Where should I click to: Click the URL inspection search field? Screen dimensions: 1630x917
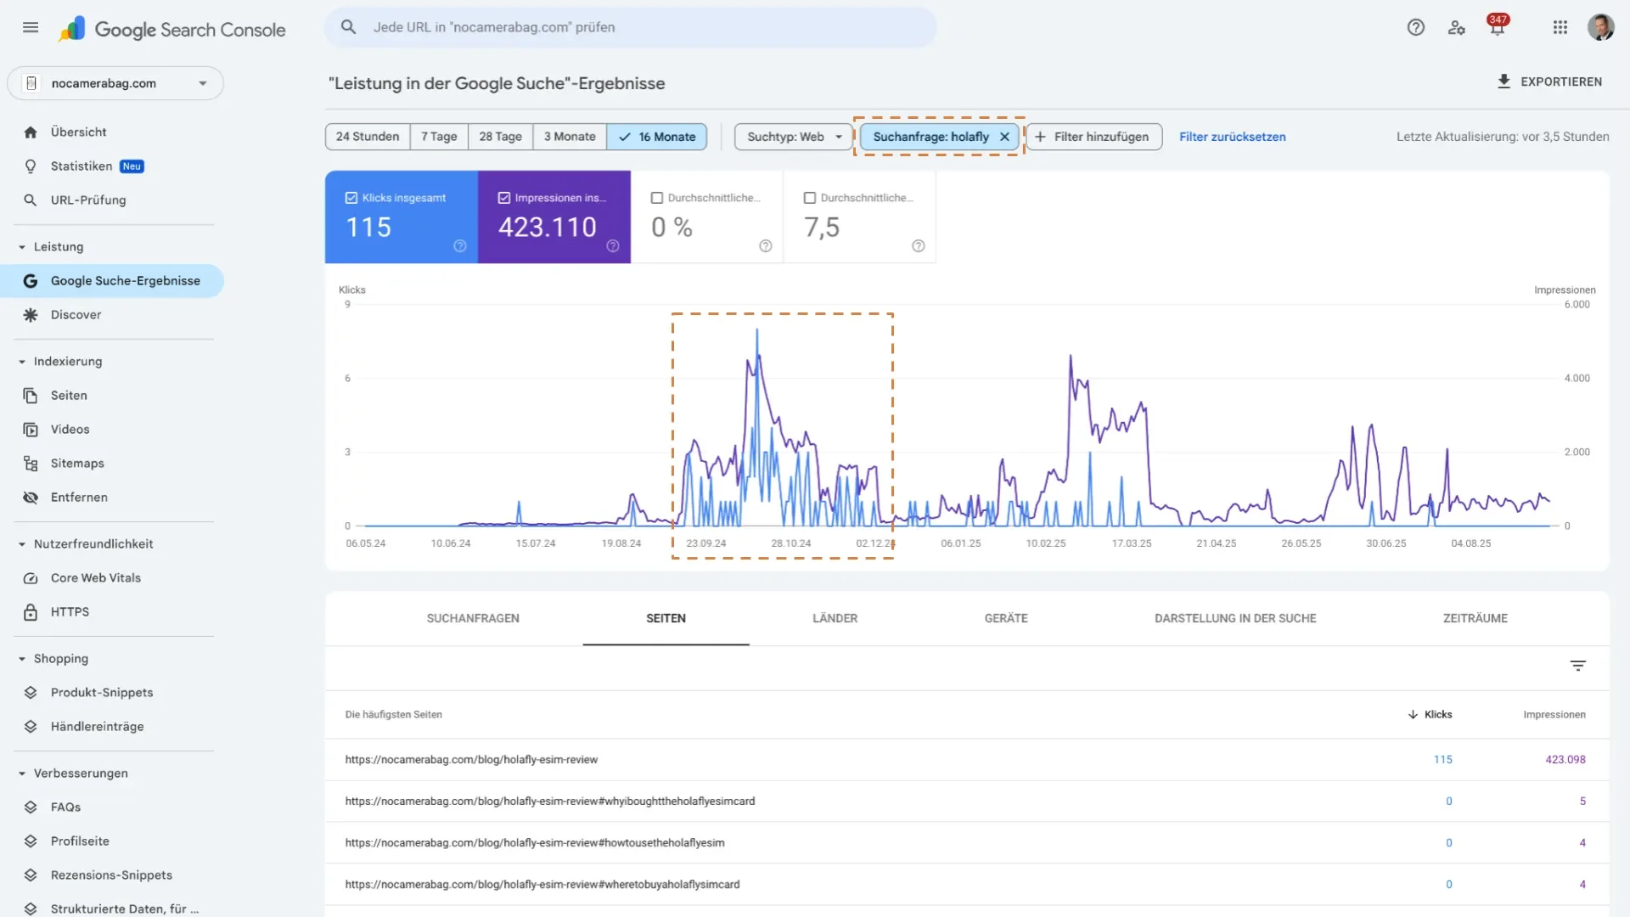tap(630, 27)
